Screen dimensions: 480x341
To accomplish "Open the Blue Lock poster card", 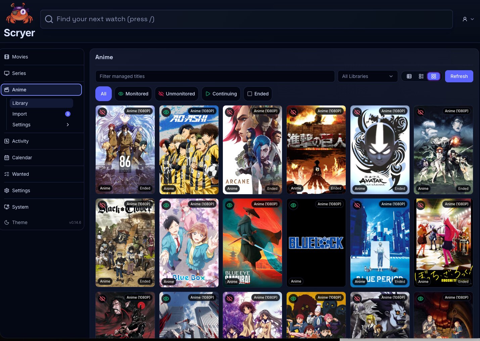I will 316,243.
